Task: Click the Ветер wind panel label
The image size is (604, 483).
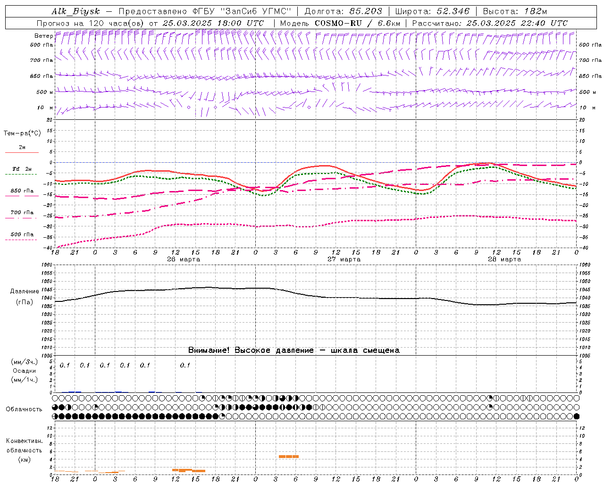Action: [x=43, y=36]
